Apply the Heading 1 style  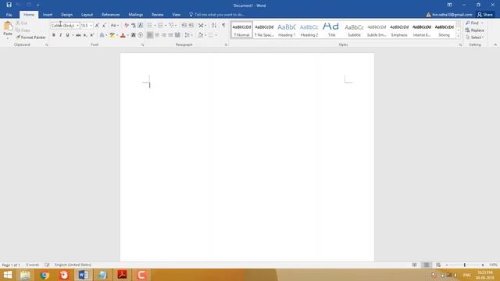pos(287,30)
